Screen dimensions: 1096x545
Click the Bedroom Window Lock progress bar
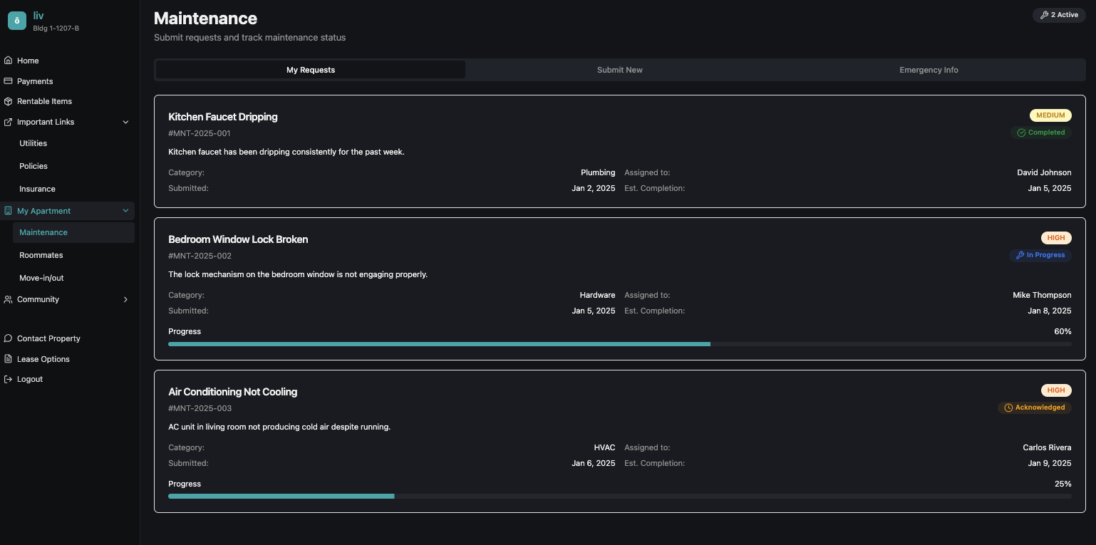[x=620, y=344]
